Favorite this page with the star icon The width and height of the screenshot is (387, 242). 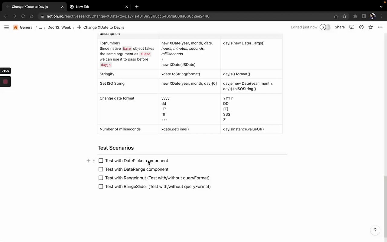click(371, 27)
